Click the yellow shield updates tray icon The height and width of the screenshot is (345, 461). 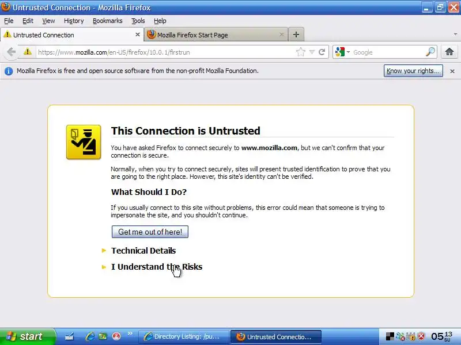click(411, 336)
